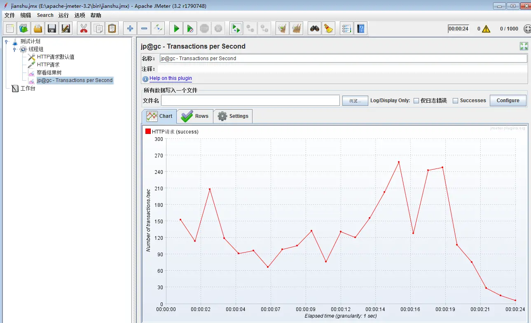This screenshot has height=323, width=531.
Task: Click the Function Helper list icon
Action: coord(347,28)
